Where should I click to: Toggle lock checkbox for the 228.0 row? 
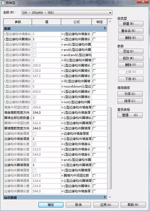tap(94, 71)
